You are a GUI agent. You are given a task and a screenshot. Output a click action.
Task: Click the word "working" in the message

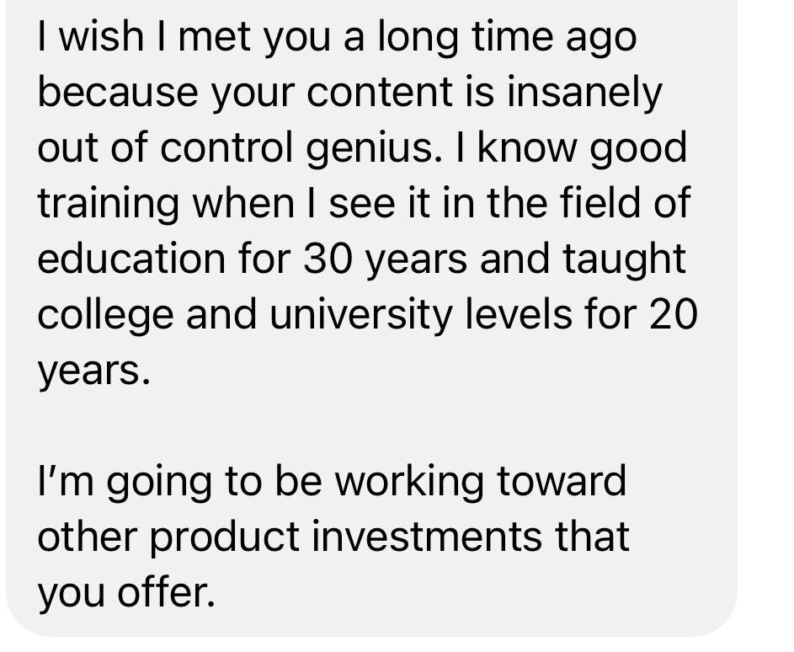(409, 483)
